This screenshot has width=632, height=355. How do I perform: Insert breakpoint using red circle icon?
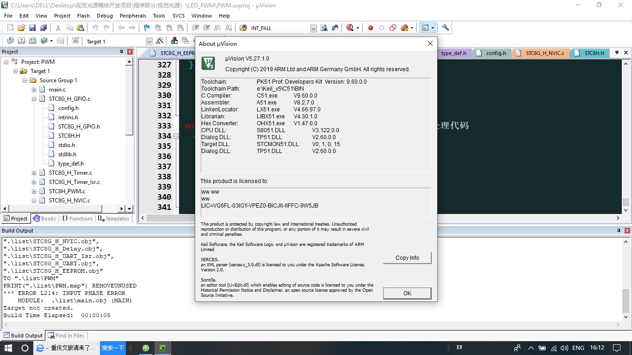[x=371, y=28]
